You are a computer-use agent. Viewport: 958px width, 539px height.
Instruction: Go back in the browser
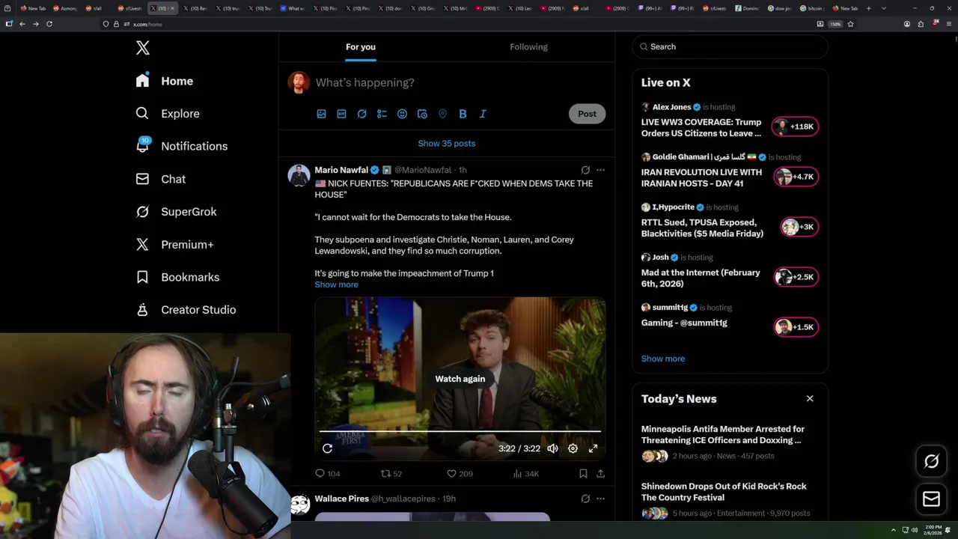click(x=22, y=24)
